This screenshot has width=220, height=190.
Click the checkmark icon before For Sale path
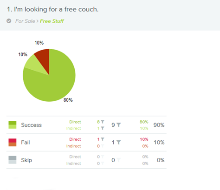(x=9, y=21)
